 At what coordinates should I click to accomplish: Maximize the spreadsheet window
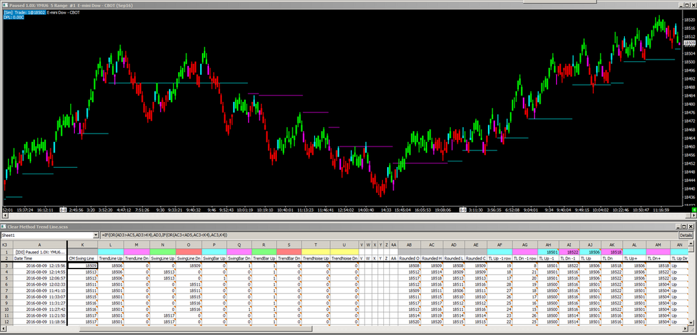[x=685, y=227]
